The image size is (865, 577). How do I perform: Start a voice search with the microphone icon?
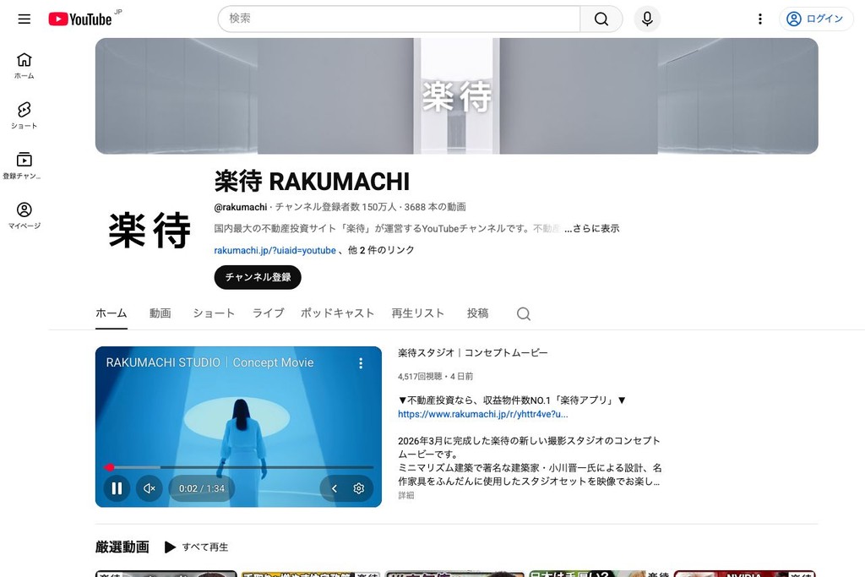[646, 19]
